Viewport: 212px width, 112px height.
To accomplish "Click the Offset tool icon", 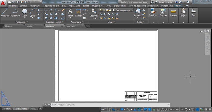I will (x=62, y=18).
